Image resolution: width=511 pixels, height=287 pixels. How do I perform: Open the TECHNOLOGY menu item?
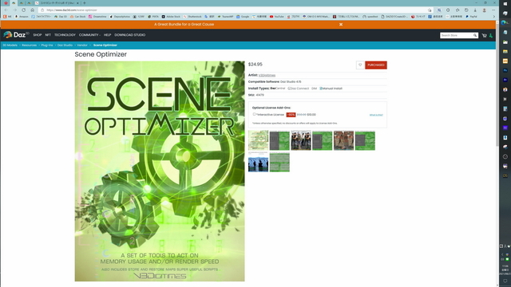(x=65, y=35)
